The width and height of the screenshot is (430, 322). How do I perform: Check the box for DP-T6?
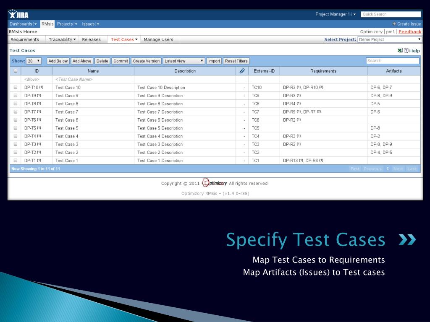coord(16,120)
